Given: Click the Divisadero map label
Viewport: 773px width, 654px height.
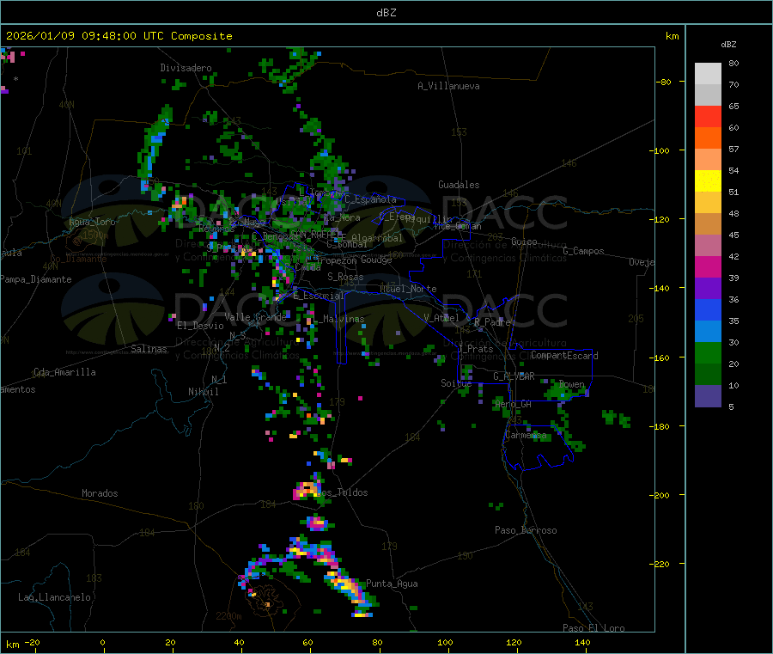Looking at the screenshot, I should [186, 68].
